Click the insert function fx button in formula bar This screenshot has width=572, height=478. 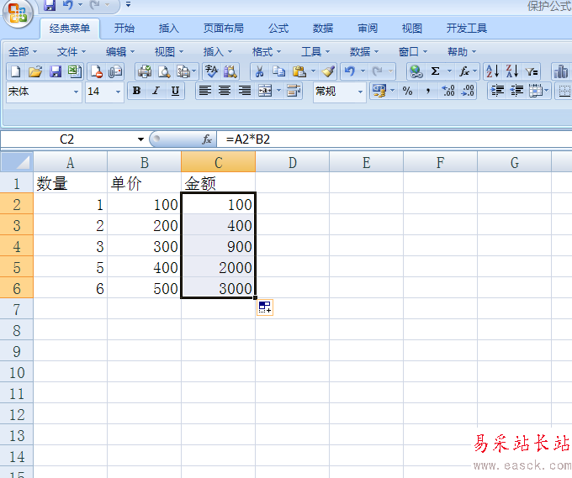point(207,139)
